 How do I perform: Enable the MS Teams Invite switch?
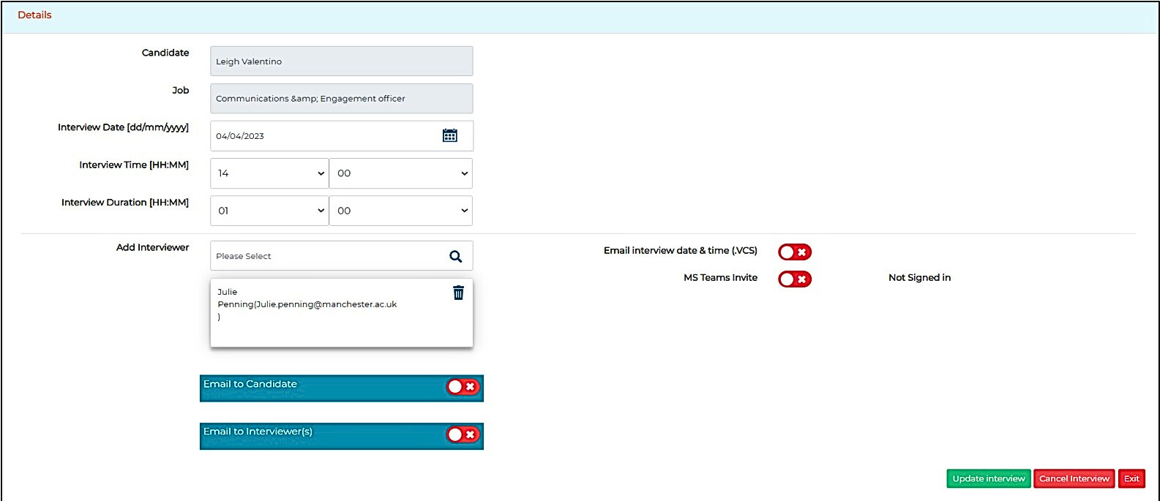[795, 279]
